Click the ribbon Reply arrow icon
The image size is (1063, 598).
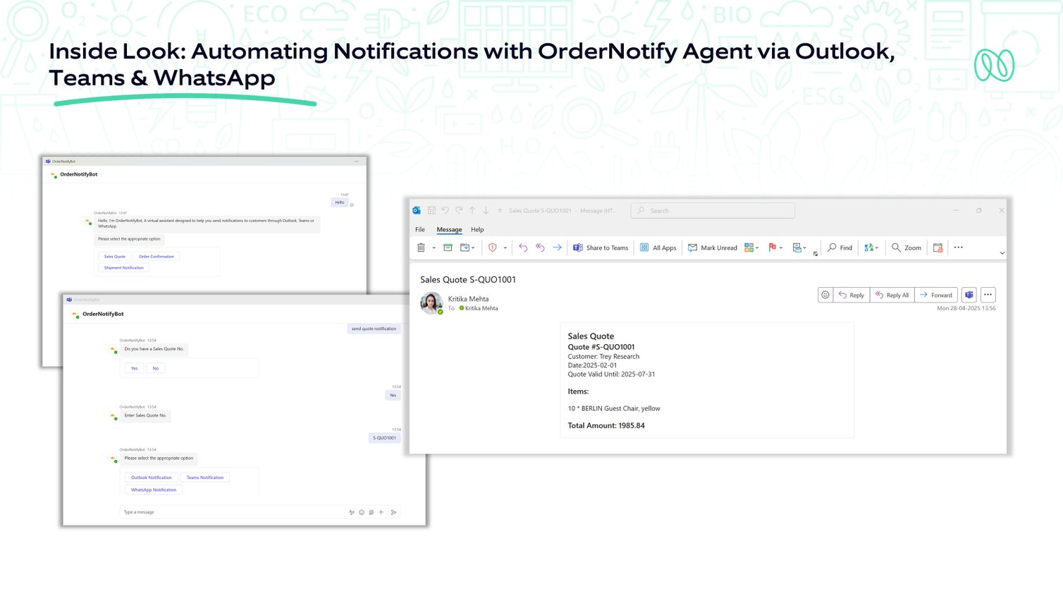(523, 248)
